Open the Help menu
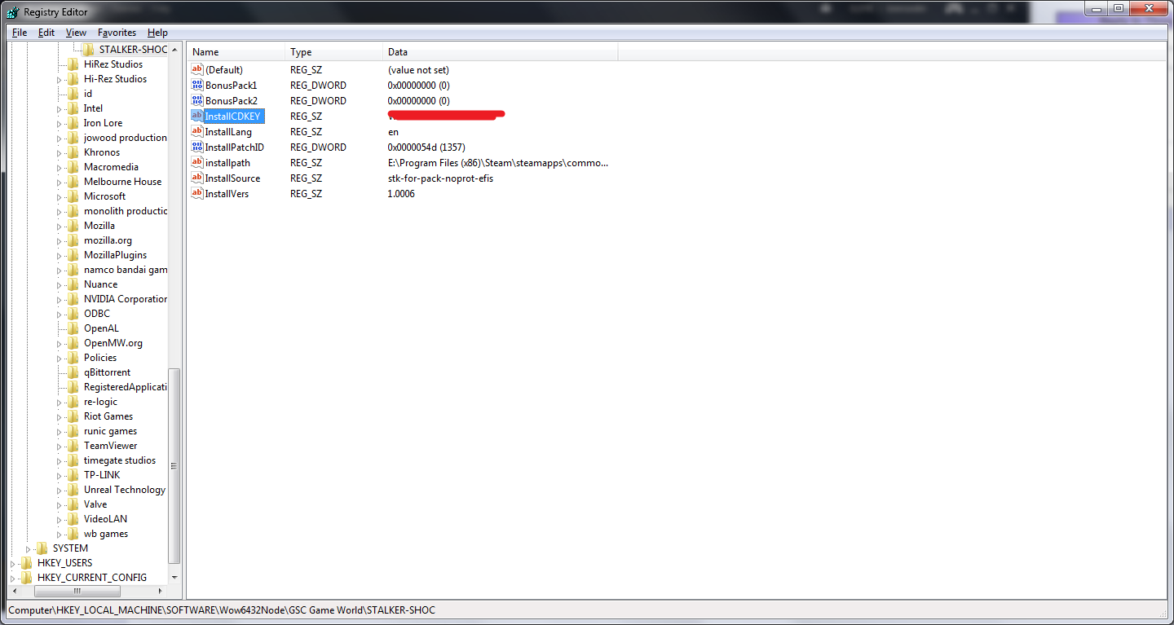The width and height of the screenshot is (1174, 625). [x=157, y=33]
